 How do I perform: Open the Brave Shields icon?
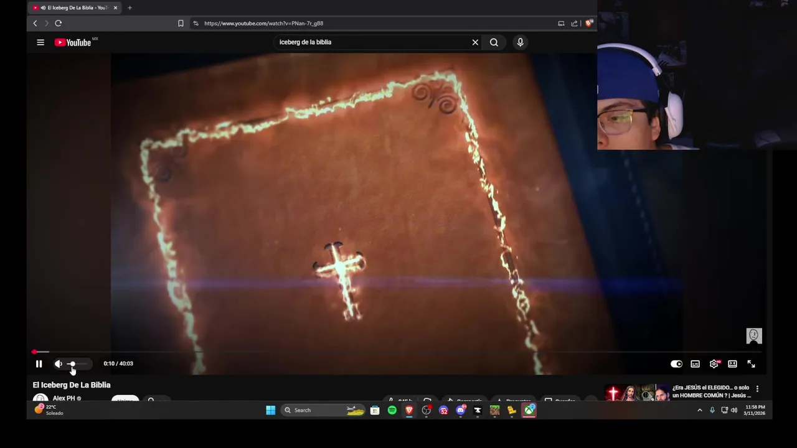click(589, 23)
